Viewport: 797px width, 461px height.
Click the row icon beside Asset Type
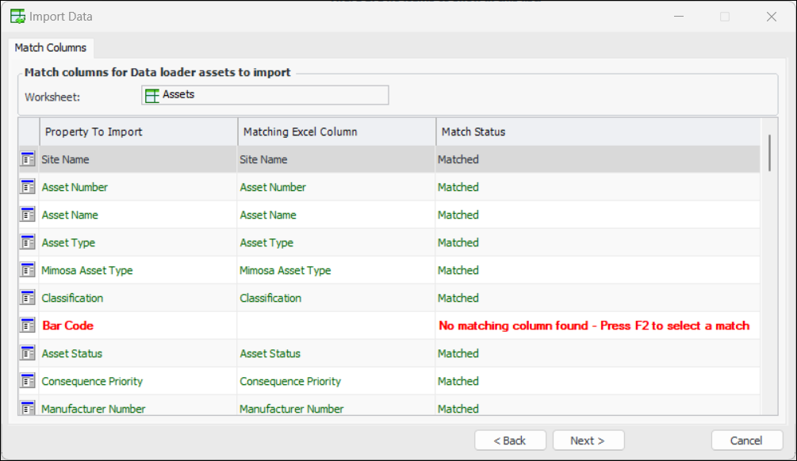tap(28, 242)
